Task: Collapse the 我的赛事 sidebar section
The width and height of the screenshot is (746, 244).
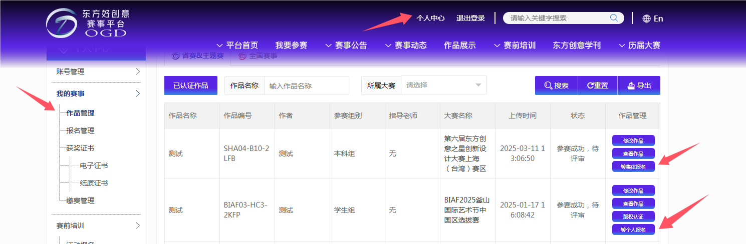Action: pyautogui.click(x=138, y=93)
